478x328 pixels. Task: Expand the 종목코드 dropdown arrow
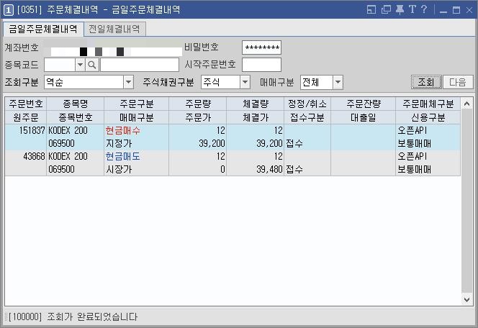80,65
